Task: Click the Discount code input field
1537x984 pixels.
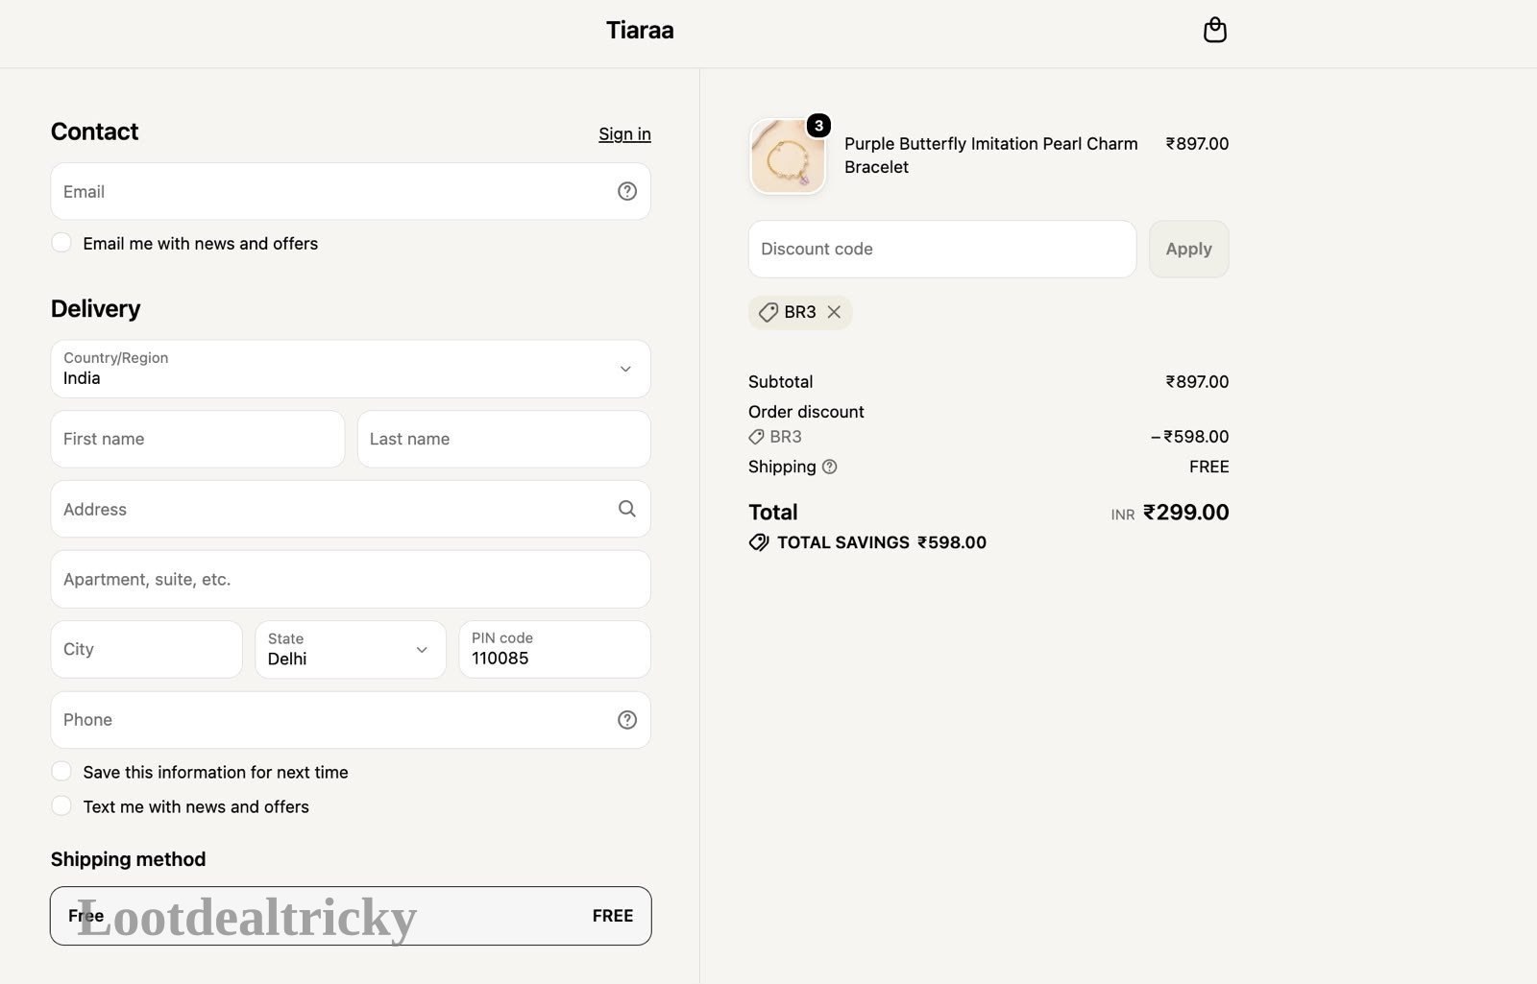Action: click(x=942, y=249)
